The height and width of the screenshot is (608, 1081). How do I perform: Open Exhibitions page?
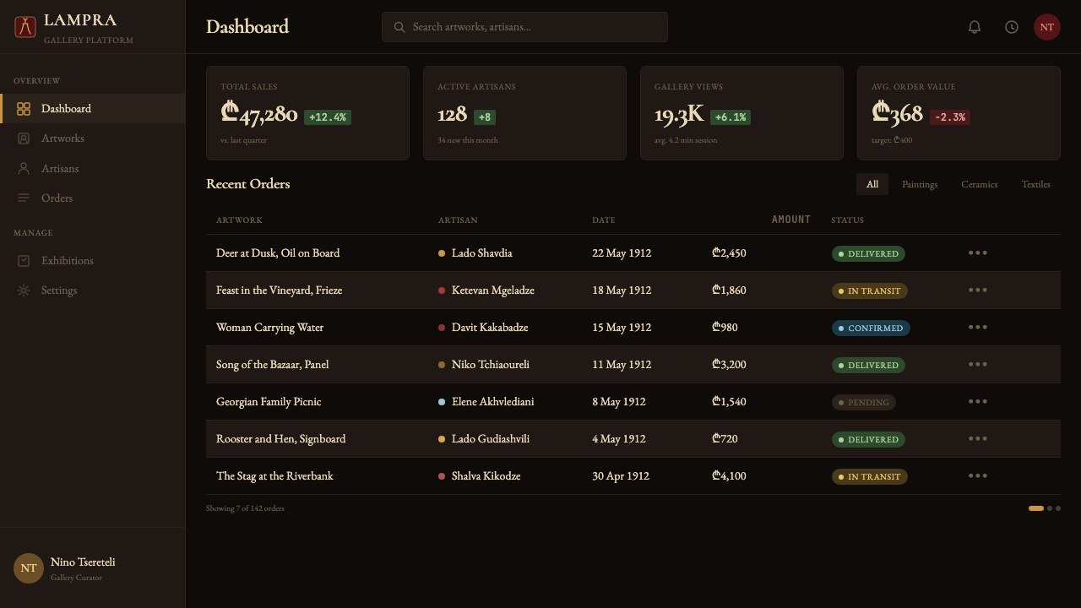(x=93, y=261)
